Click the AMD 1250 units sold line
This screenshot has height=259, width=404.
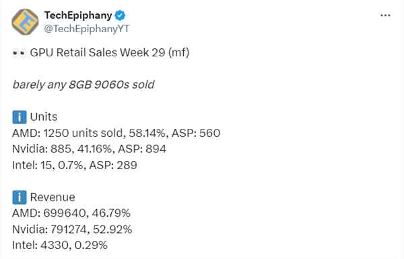click(x=116, y=133)
